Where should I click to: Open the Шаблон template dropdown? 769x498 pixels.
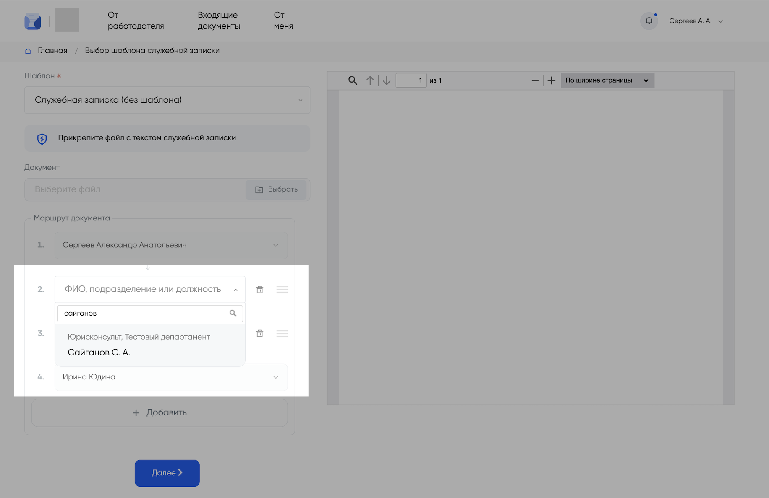point(167,100)
